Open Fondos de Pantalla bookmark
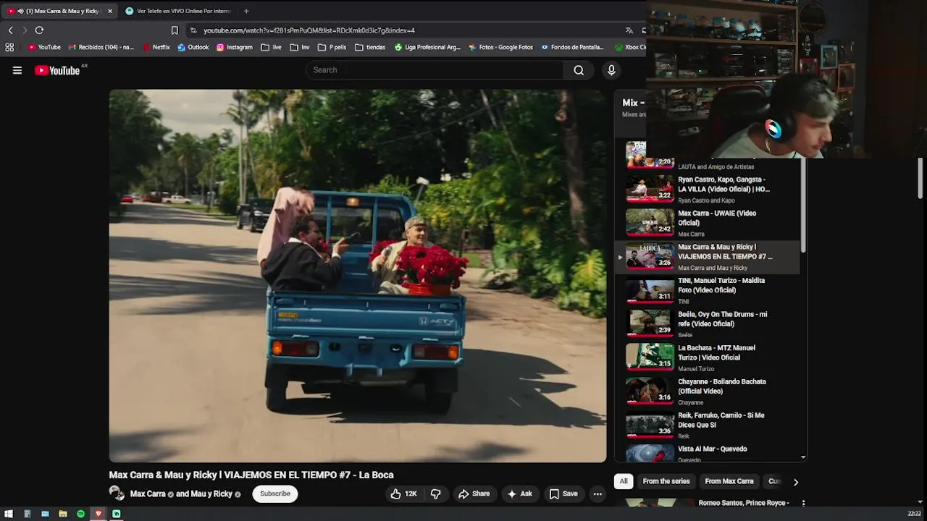 572,47
